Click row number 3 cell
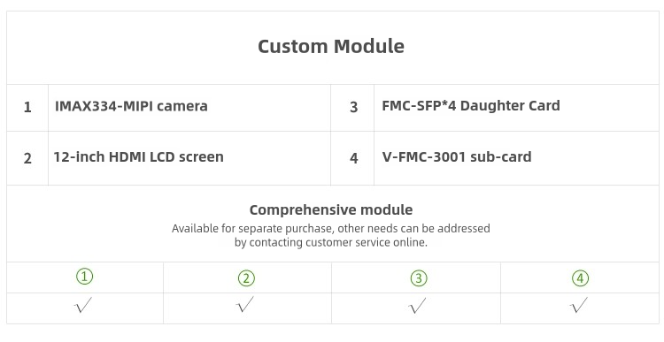The width and height of the screenshot is (664, 342). (x=353, y=108)
